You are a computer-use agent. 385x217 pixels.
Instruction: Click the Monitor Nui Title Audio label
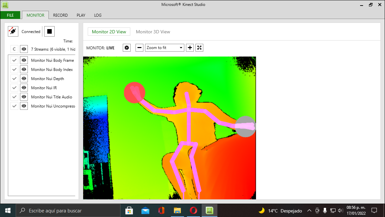point(52,97)
